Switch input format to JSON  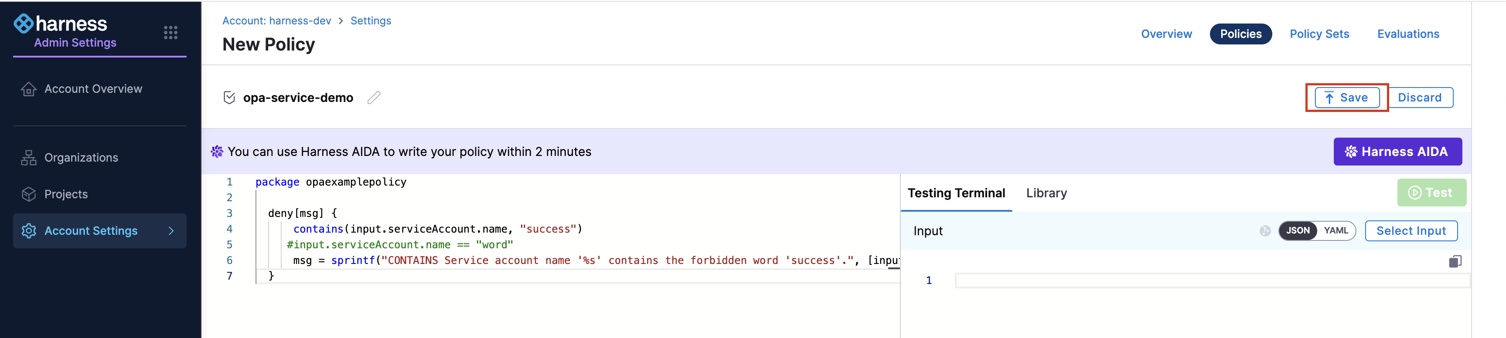(1297, 230)
